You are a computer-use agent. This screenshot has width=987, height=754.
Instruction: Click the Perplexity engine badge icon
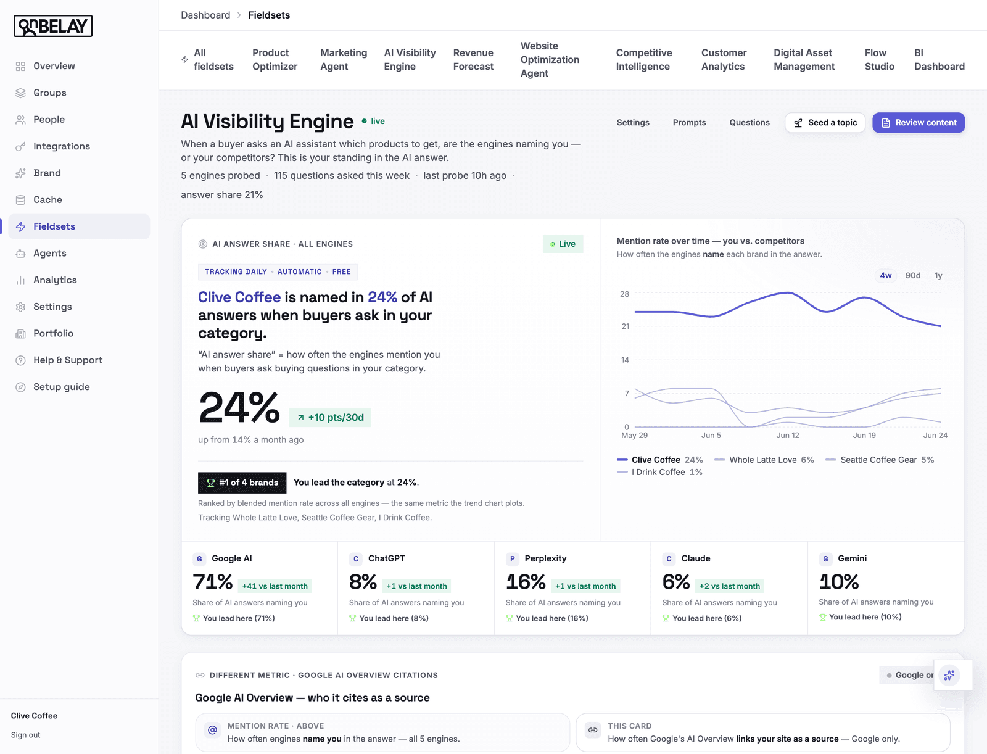coord(512,559)
